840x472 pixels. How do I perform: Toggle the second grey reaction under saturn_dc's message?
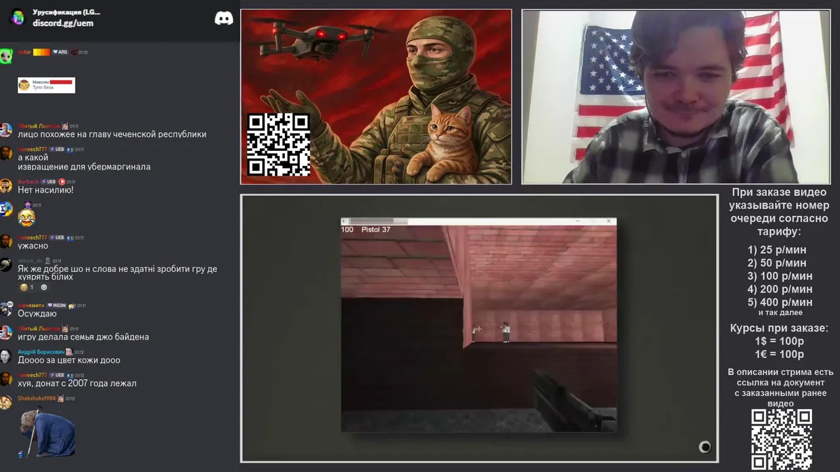coord(44,287)
